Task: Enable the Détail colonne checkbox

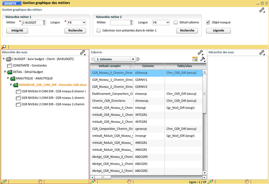Action: tap(176, 23)
